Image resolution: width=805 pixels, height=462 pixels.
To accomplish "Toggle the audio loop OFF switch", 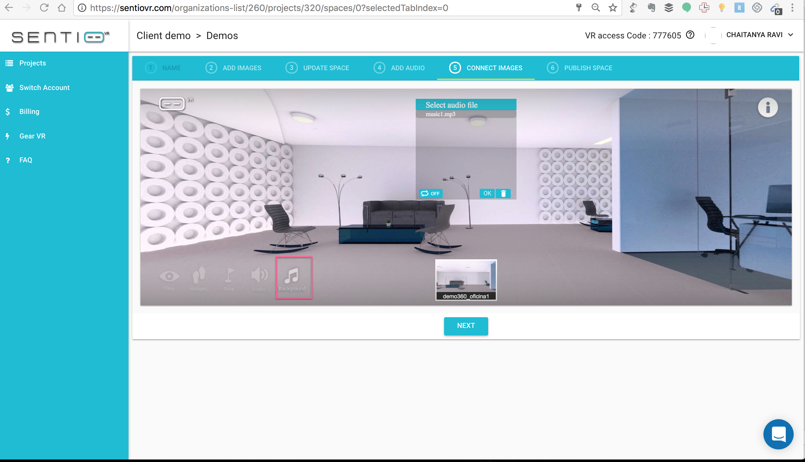I will [x=430, y=193].
